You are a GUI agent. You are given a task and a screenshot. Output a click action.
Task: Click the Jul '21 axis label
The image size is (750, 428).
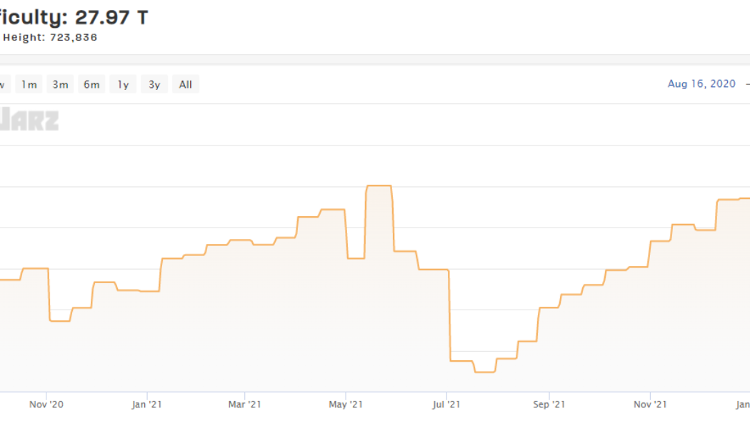click(x=446, y=403)
